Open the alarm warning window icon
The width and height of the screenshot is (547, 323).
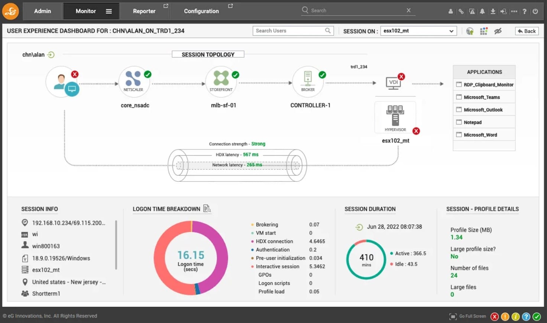(472, 11)
